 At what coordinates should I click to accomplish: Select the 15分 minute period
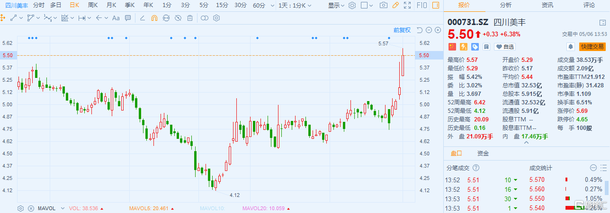pos(222,5)
